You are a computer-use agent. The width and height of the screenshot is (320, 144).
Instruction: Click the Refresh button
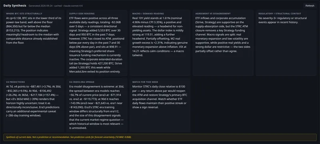click(x=310, y=6)
